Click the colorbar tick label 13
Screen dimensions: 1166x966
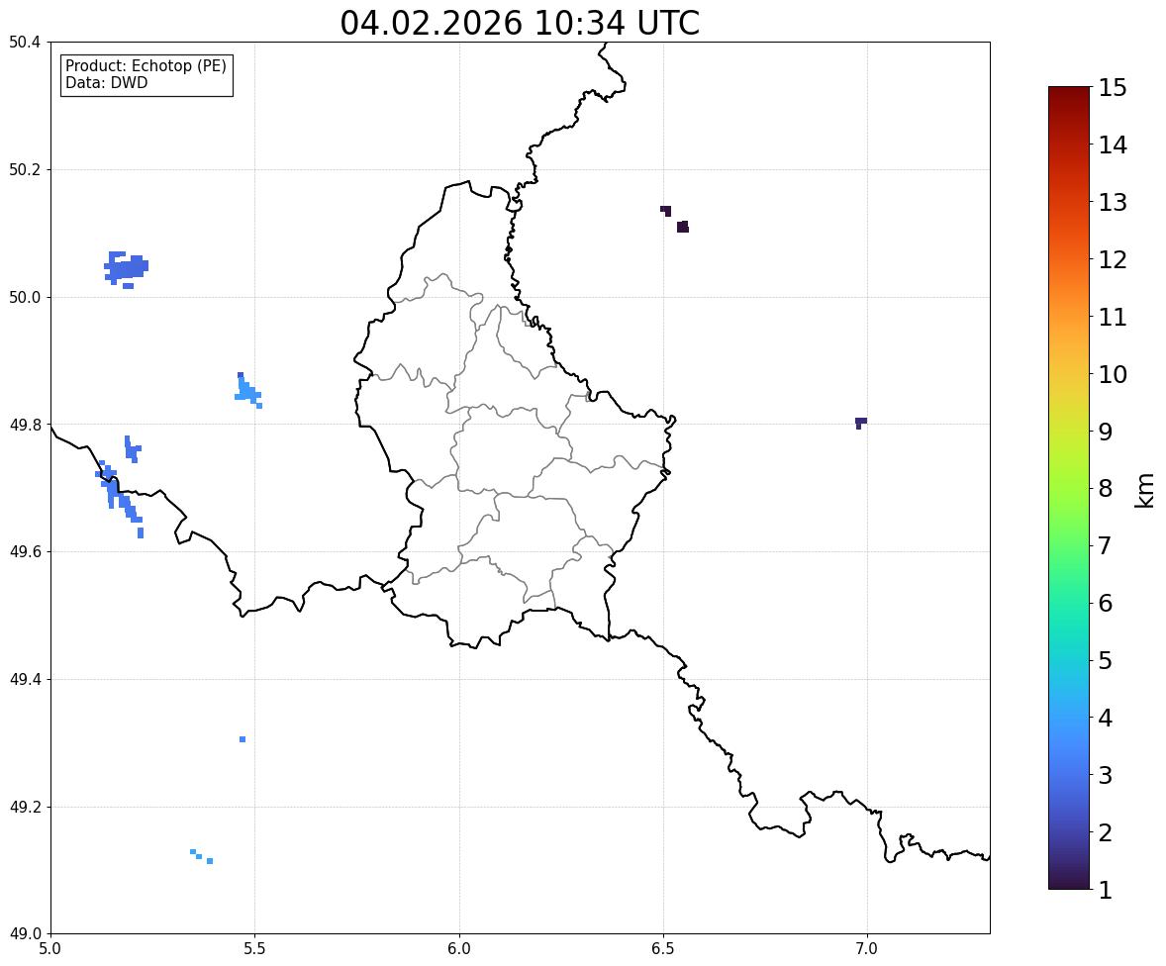tap(1113, 202)
